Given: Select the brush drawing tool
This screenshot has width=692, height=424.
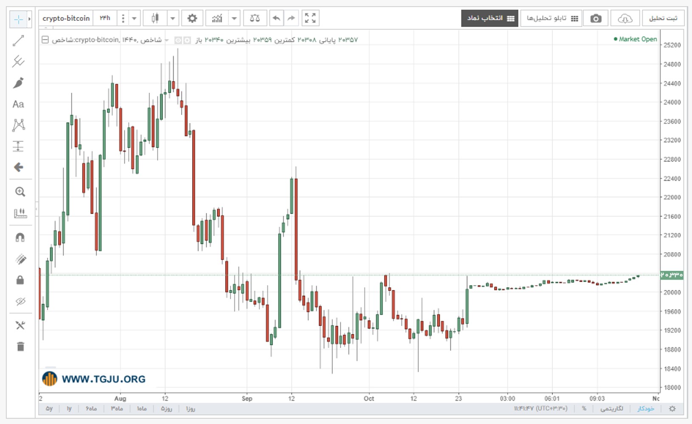Looking at the screenshot, I should click(x=18, y=83).
